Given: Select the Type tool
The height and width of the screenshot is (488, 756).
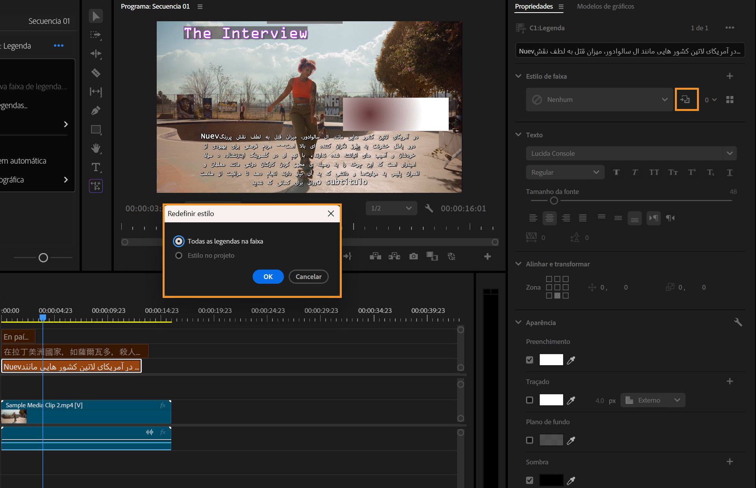Looking at the screenshot, I should tap(96, 167).
